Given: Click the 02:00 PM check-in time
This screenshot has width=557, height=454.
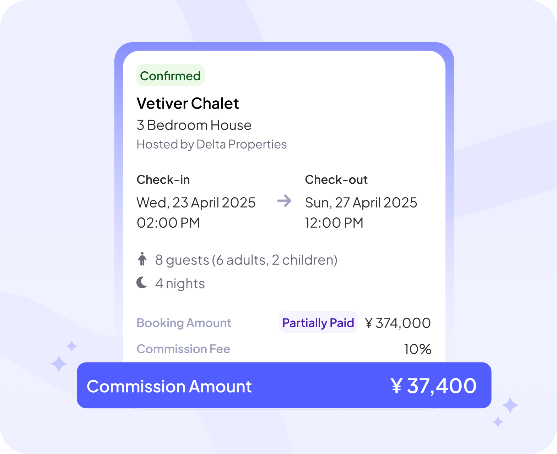Looking at the screenshot, I should point(168,223).
